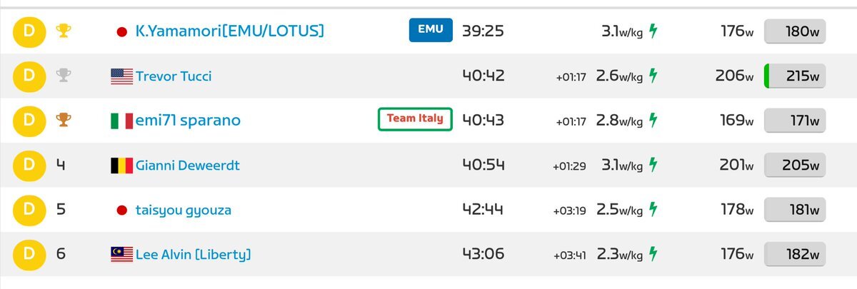This screenshot has width=857, height=289.
Task: Click the green lightning bolt for taisyou gyouza
Action: (x=653, y=210)
